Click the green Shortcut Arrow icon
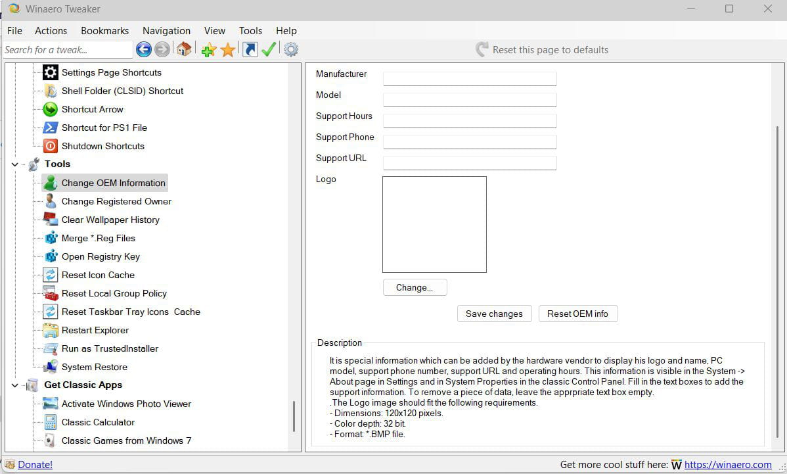The image size is (787, 474). click(x=50, y=109)
